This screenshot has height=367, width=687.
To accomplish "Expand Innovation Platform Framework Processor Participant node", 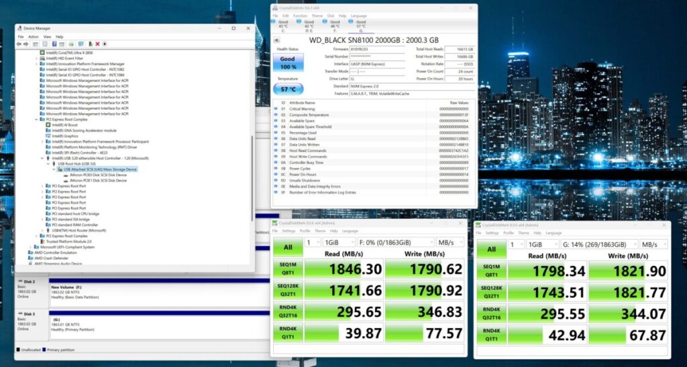I will 42,141.
